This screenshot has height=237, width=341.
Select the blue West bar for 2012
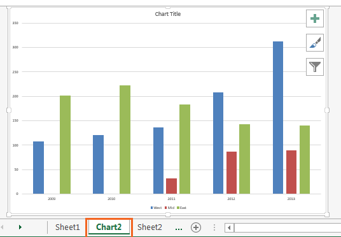(218, 143)
